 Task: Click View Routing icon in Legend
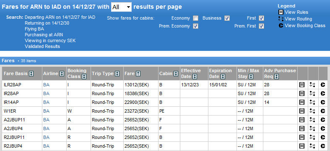[281, 19]
